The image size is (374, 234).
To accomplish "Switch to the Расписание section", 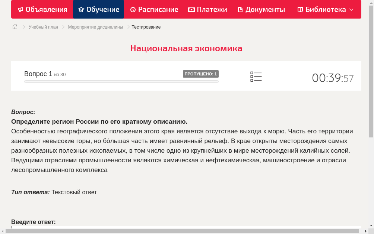I will pos(154,9).
